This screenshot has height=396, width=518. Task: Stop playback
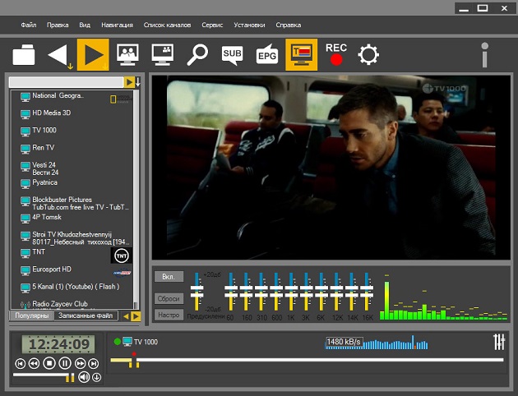point(49,363)
